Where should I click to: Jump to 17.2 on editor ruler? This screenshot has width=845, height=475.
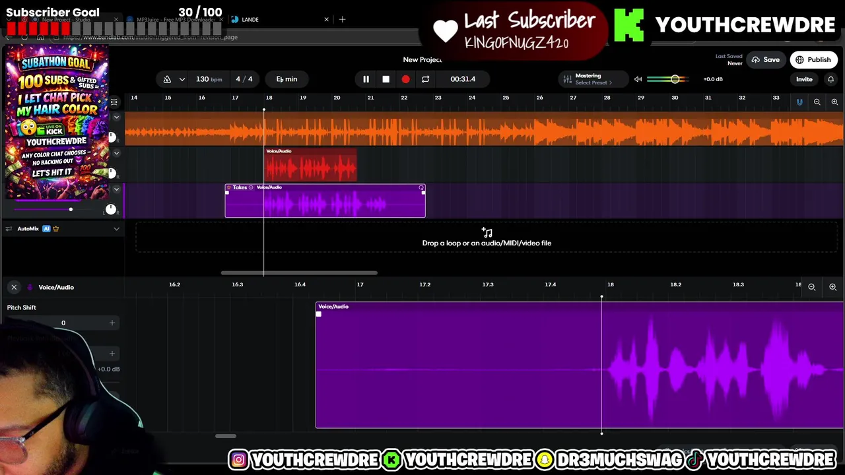pyautogui.click(x=425, y=284)
